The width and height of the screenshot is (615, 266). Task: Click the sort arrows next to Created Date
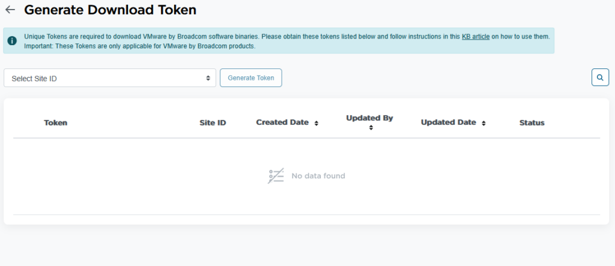[x=317, y=123]
